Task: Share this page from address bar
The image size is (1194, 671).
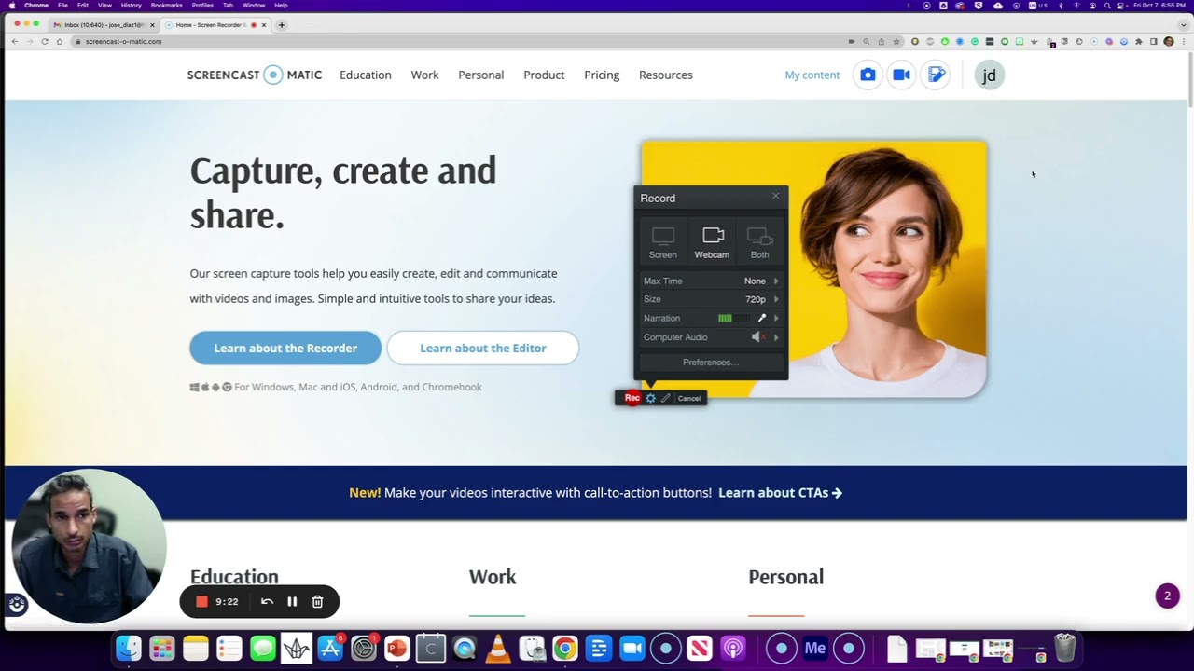Action: pos(881,41)
